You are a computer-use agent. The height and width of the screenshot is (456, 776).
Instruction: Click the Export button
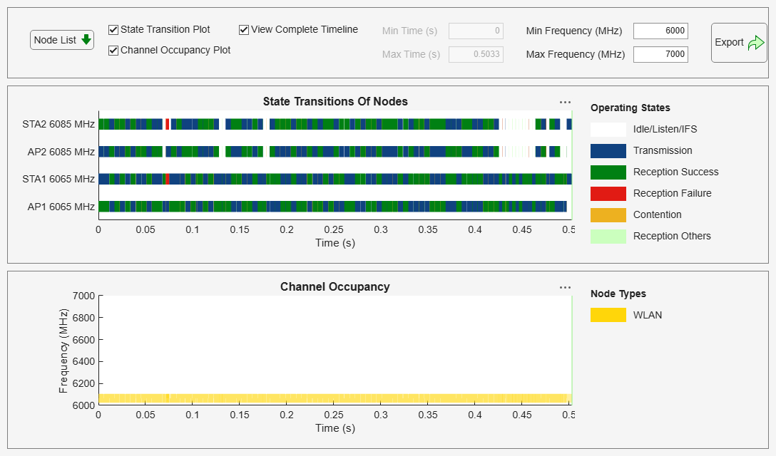(739, 43)
